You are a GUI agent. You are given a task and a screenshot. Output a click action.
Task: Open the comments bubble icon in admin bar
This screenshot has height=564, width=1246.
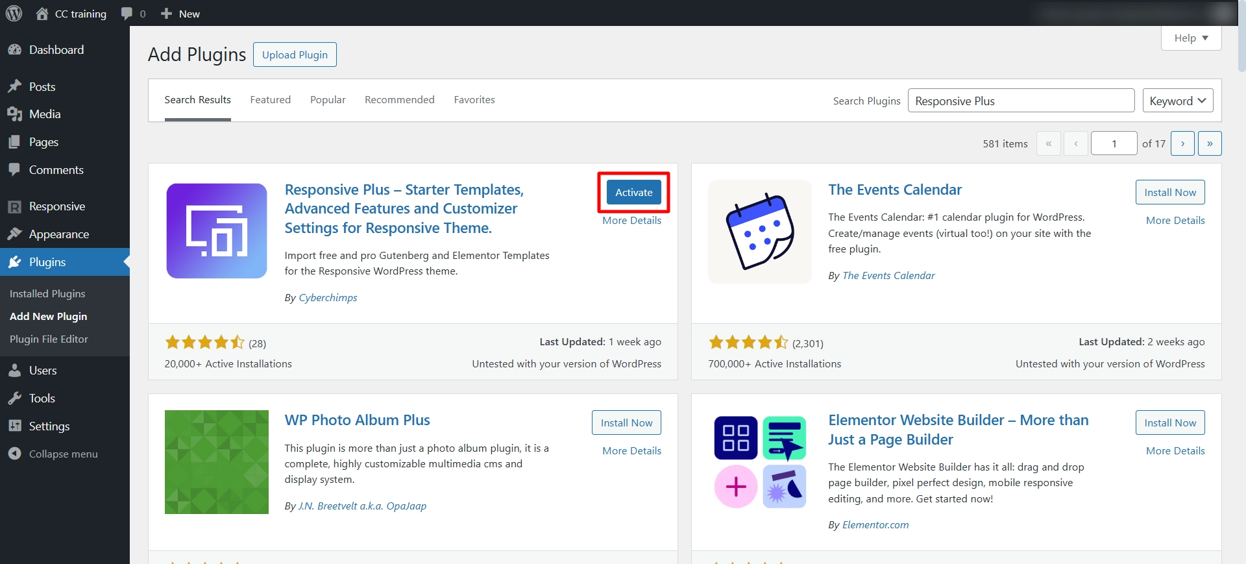pyautogui.click(x=127, y=14)
